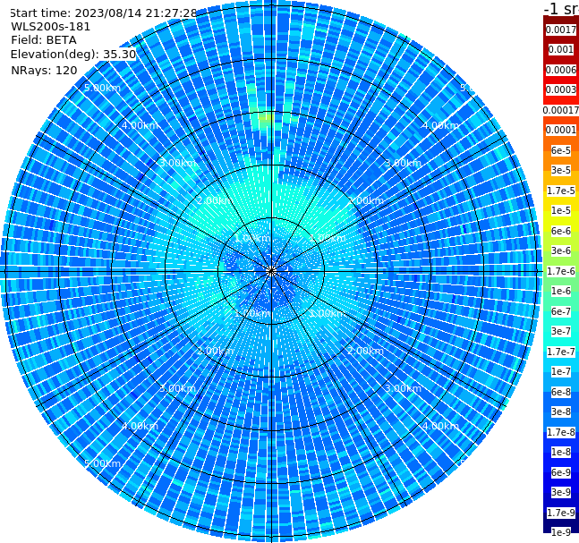Select the 6e-7 colorbar value

pyautogui.click(x=560, y=311)
